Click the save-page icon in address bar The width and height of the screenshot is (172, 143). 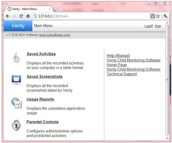pos(152,16)
